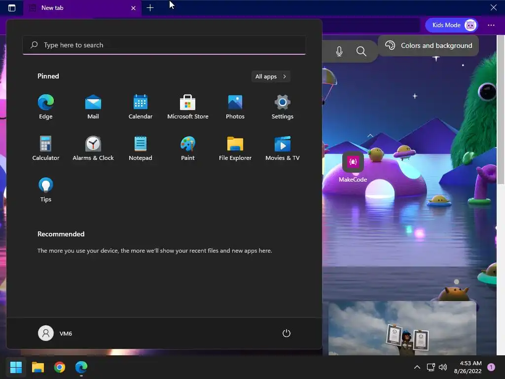The image size is (505, 379).
Task: Click the power button in Start menu
Action: coord(287,333)
